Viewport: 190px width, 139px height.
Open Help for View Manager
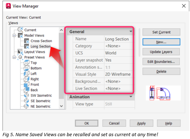point(169,123)
